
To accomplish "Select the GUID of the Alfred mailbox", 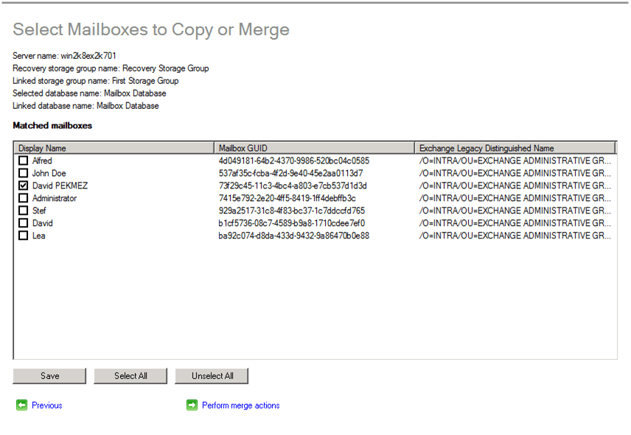I will coord(293,161).
